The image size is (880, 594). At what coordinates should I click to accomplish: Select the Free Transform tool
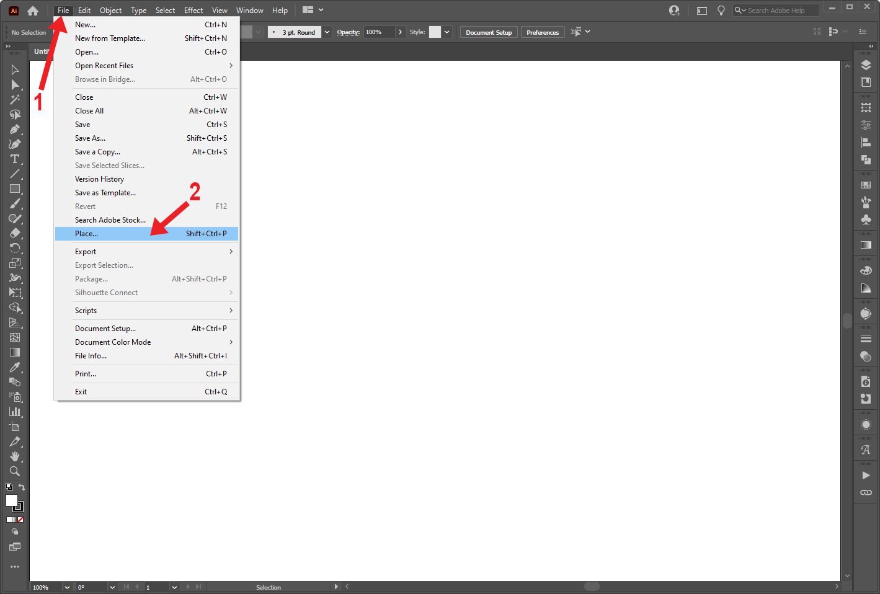(x=15, y=293)
